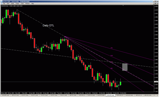159x97 pixels.
Task: Switch to the CHFJPY,Daily chart tab
Action: point(45,95)
